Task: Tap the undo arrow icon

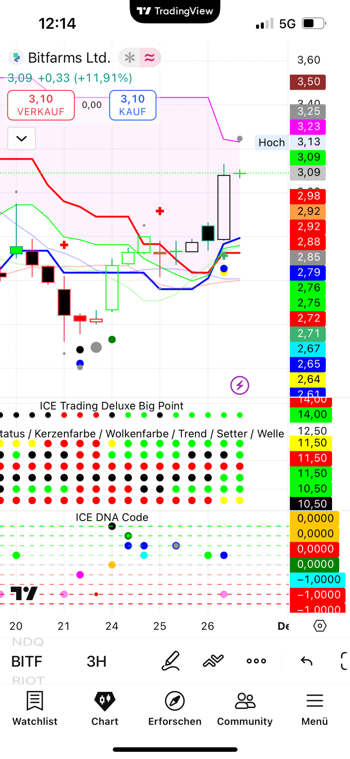Action: click(306, 661)
